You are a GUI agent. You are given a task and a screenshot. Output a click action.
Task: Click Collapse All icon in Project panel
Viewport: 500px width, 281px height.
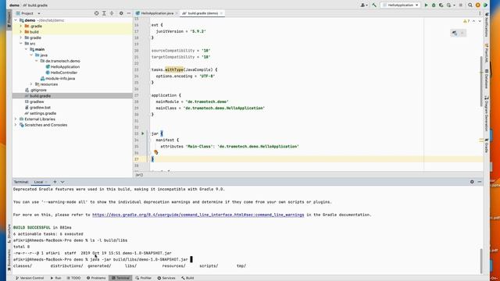tap(112, 13)
